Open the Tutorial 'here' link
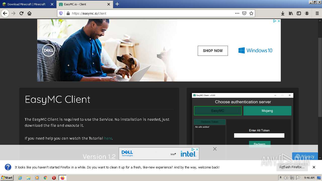Screen dimensions: 322x181 click(x=108, y=138)
